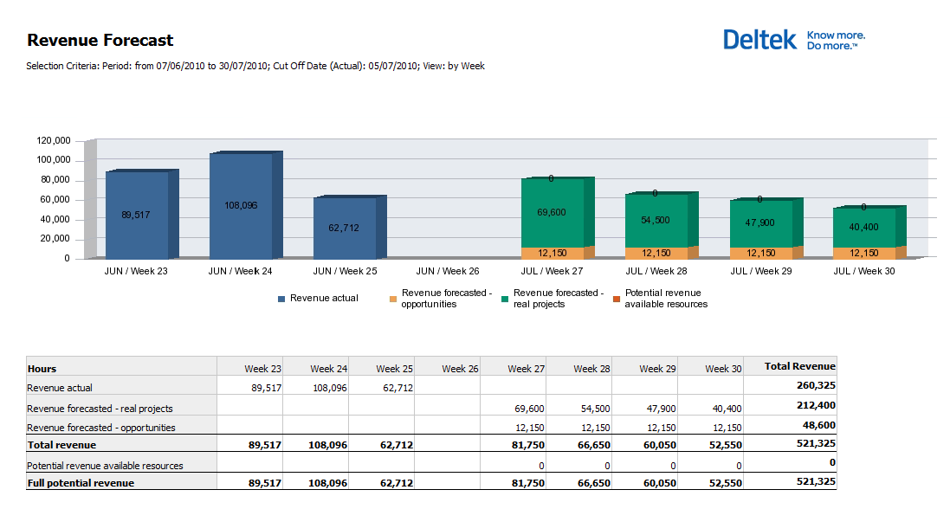
Task: Click the orange opportunities legend swatch
Action: tap(393, 299)
